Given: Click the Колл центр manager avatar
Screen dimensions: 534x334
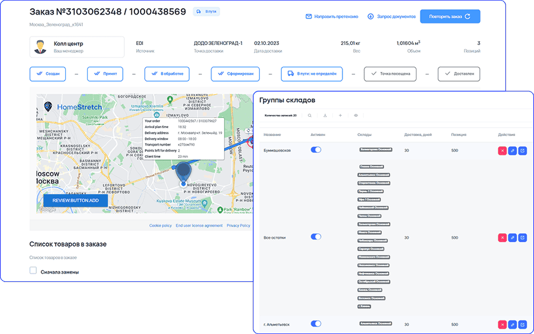Looking at the screenshot, I should pos(40,47).
